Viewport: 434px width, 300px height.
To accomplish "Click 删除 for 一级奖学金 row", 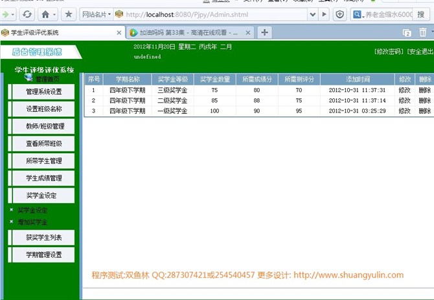I will [x=424, y=111].
